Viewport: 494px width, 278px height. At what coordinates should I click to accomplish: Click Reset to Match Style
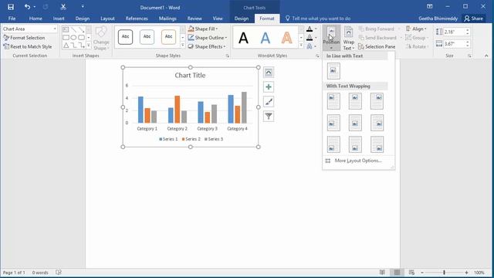point(28,46)
